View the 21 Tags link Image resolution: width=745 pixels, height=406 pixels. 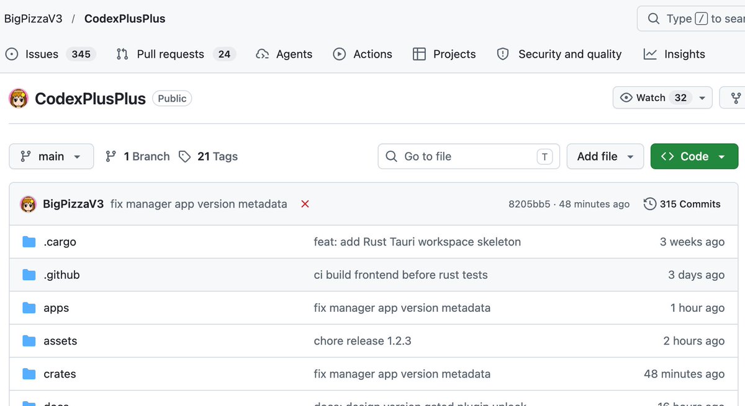coord(208,156)
